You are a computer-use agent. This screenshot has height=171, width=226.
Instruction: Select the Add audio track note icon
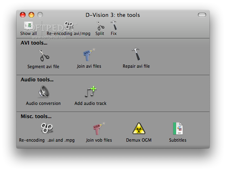(90, 91)
